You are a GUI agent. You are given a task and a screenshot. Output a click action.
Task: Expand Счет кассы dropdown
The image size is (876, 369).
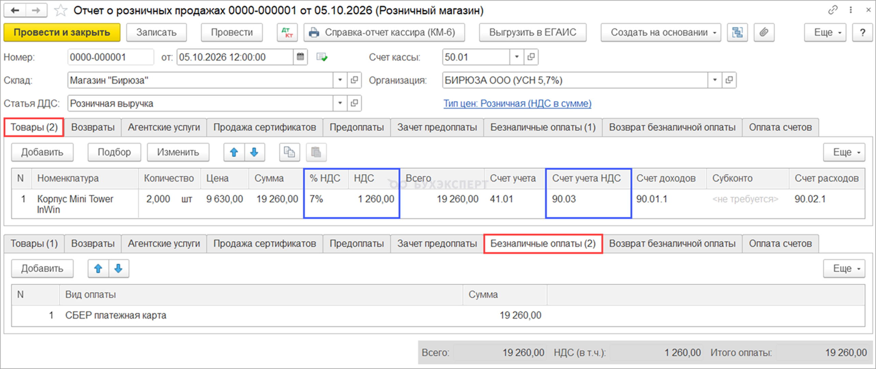click(x=517, y=57)
